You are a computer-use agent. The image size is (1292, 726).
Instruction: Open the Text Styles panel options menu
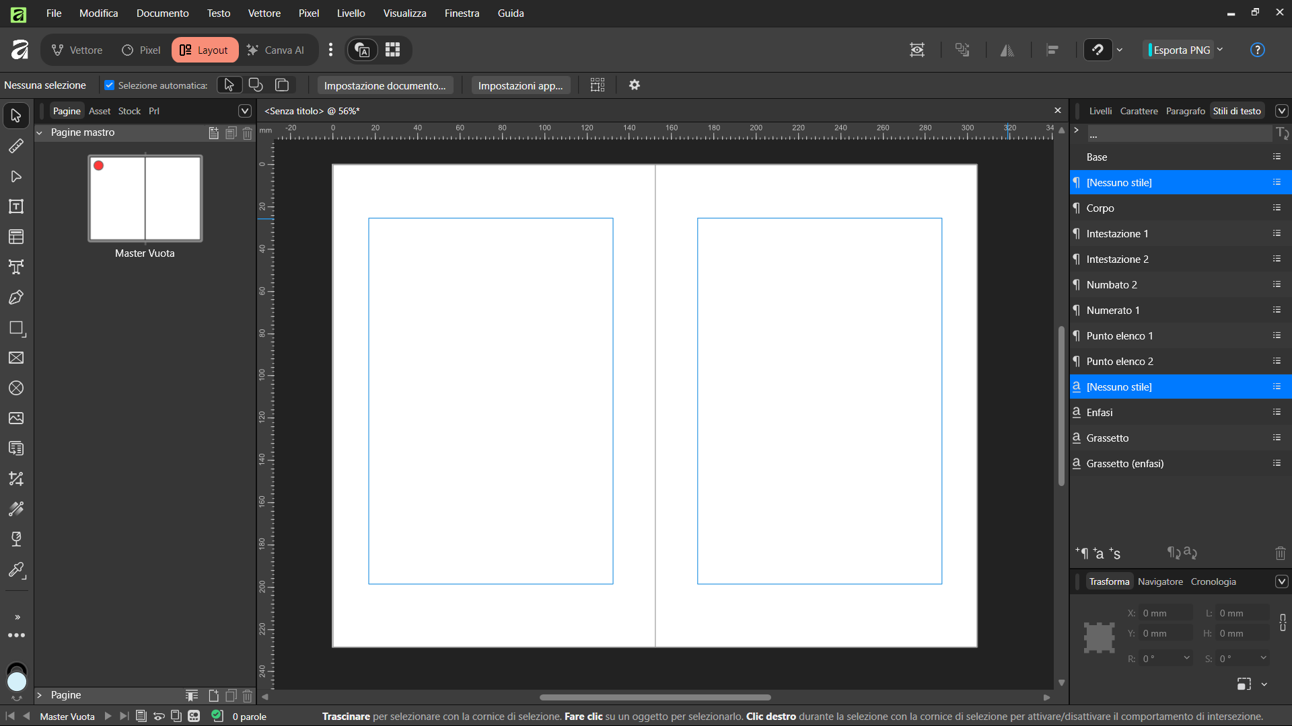click(x=1282, y=111)
